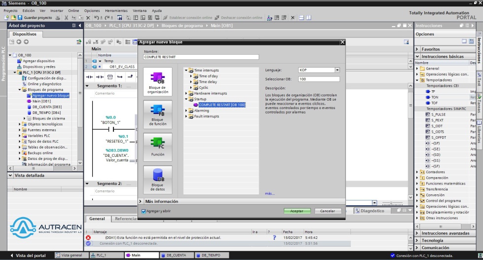Open the Proyecto menu
Image resolution: width=483 pixels, height=260 pixels.
point(10,10)
